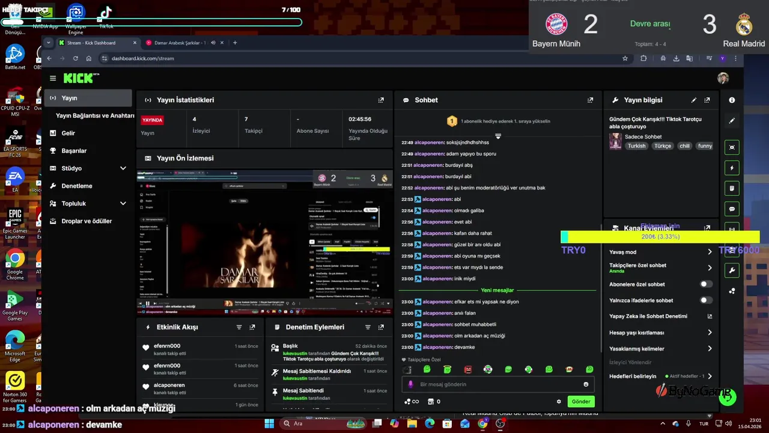This screenshot has height=433, width=769.
Task: Expand the Stüdyo sidebar section
Action: (x=123, y=168)
